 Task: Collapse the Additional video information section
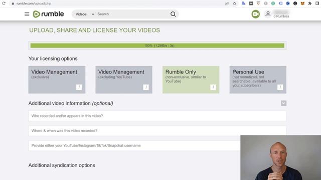click(283, 103)
